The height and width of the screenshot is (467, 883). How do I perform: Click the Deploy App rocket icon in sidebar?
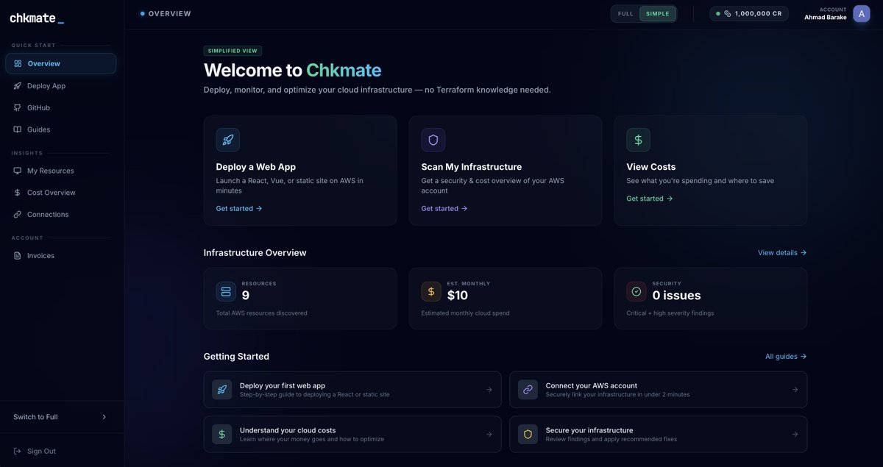point(18,85)
